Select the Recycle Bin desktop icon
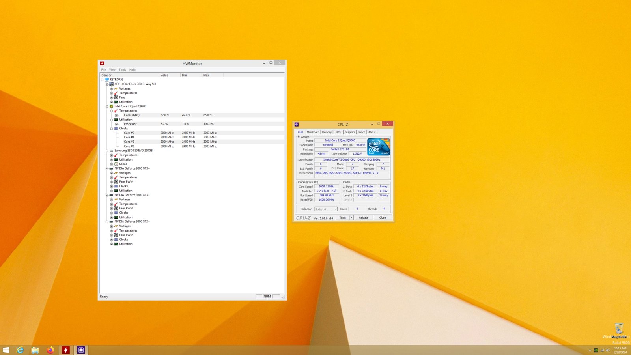The image size is (631, 355). (619, 331)
